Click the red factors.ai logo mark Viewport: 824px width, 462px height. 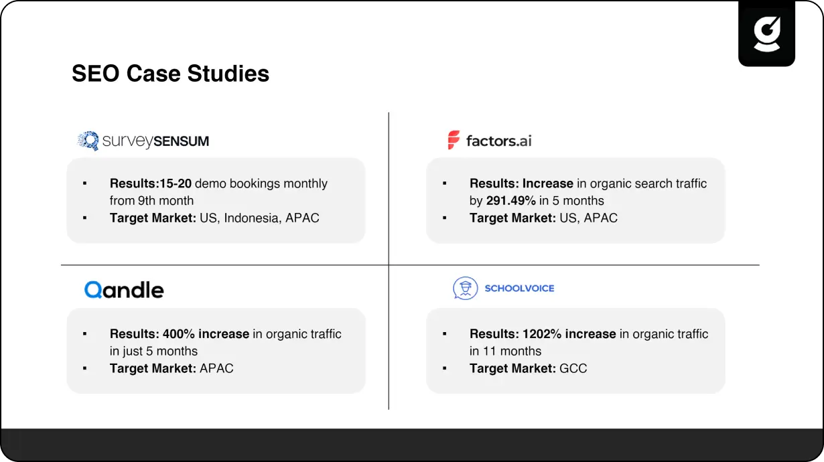pos(454,140)
